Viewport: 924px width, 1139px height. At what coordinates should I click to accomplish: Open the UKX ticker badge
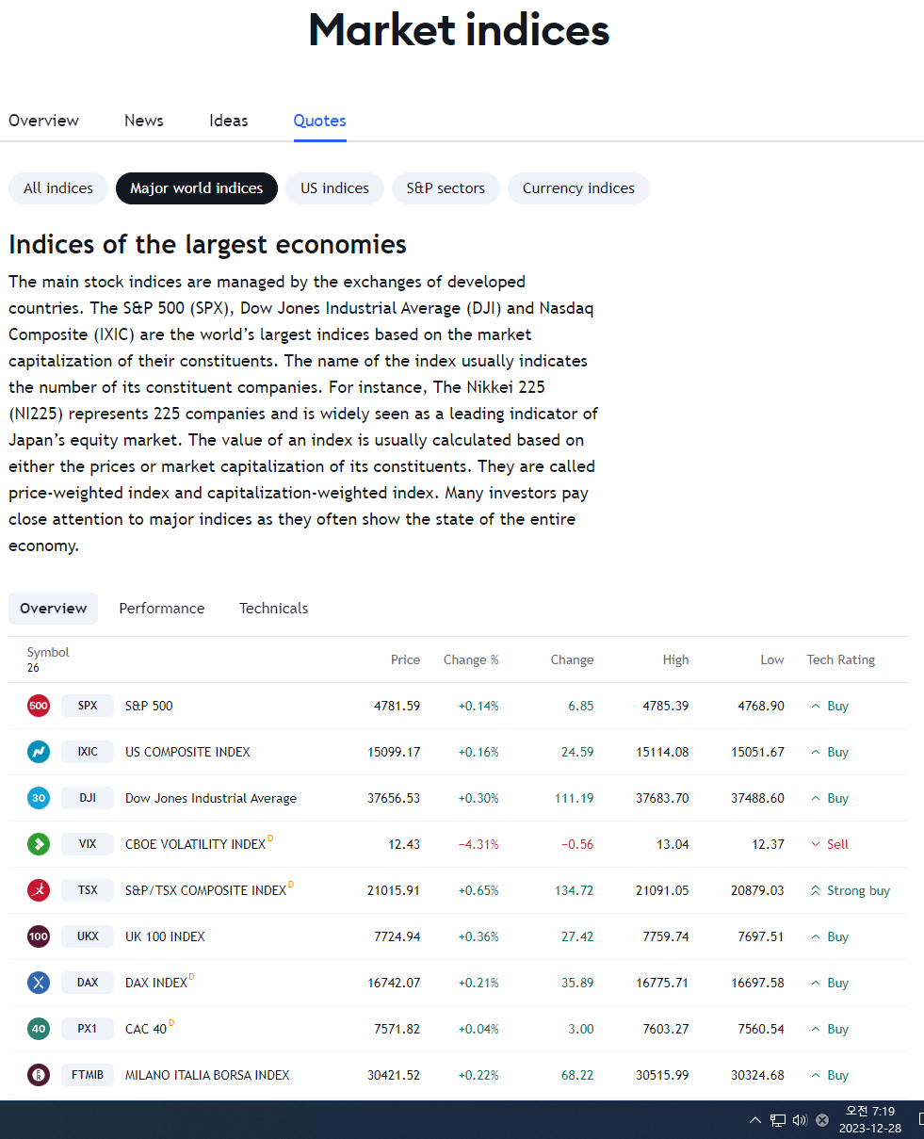click(88, 936)
